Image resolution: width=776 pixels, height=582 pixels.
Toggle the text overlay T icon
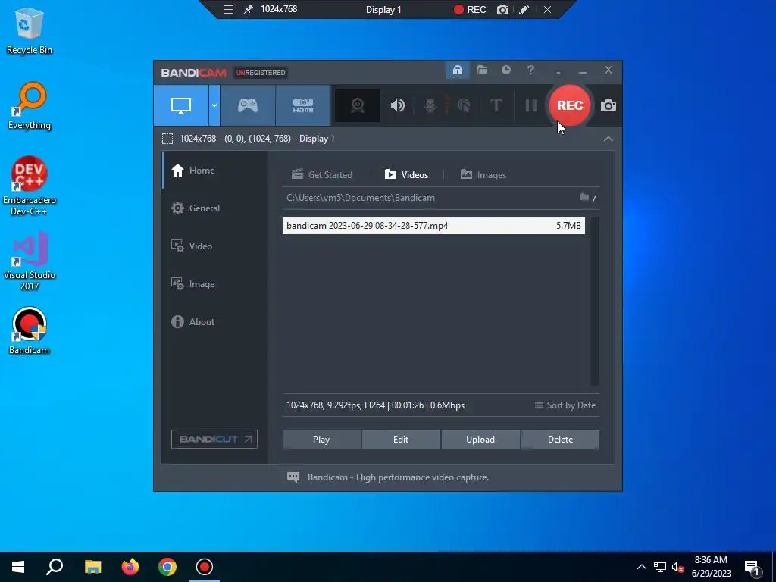(496, 105)
